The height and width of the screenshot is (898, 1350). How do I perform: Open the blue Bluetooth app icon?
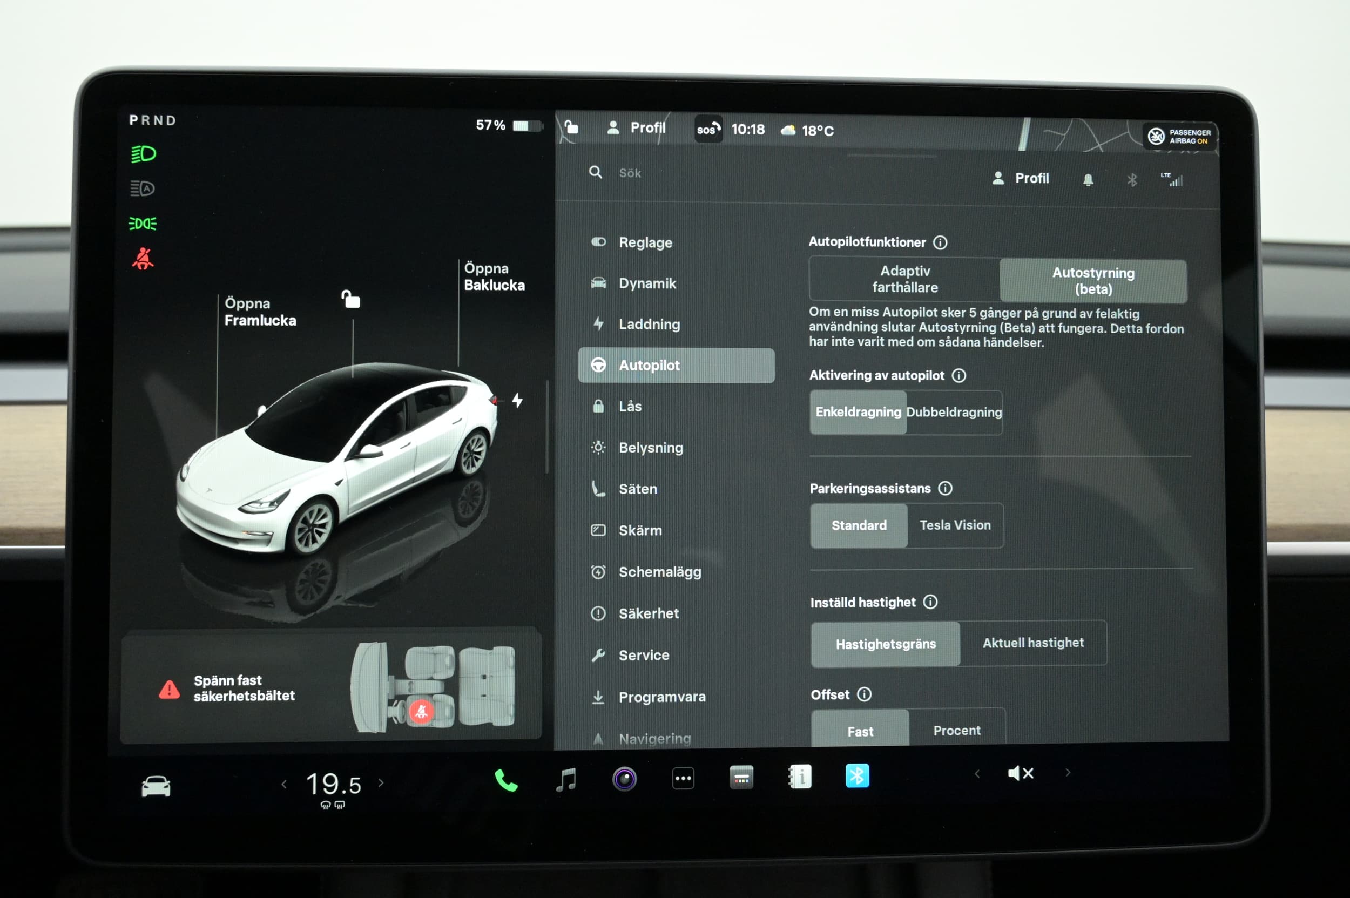pyautogui.click(x=857, y=776)
